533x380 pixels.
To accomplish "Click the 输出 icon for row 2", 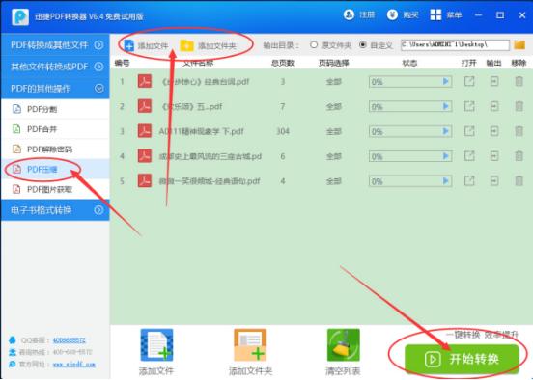I will [x=494, y=106].
